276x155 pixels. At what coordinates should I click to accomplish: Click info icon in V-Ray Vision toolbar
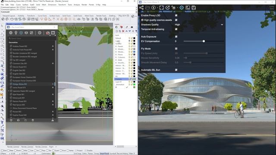click(x=154, y=8)
